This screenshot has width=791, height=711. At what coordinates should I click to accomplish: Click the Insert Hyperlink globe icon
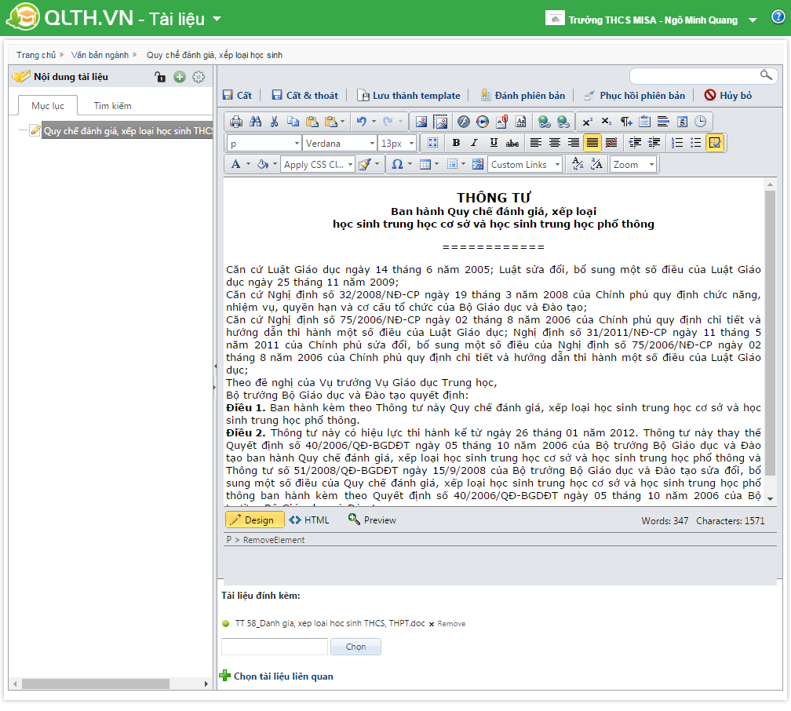[x=545, y=122]
